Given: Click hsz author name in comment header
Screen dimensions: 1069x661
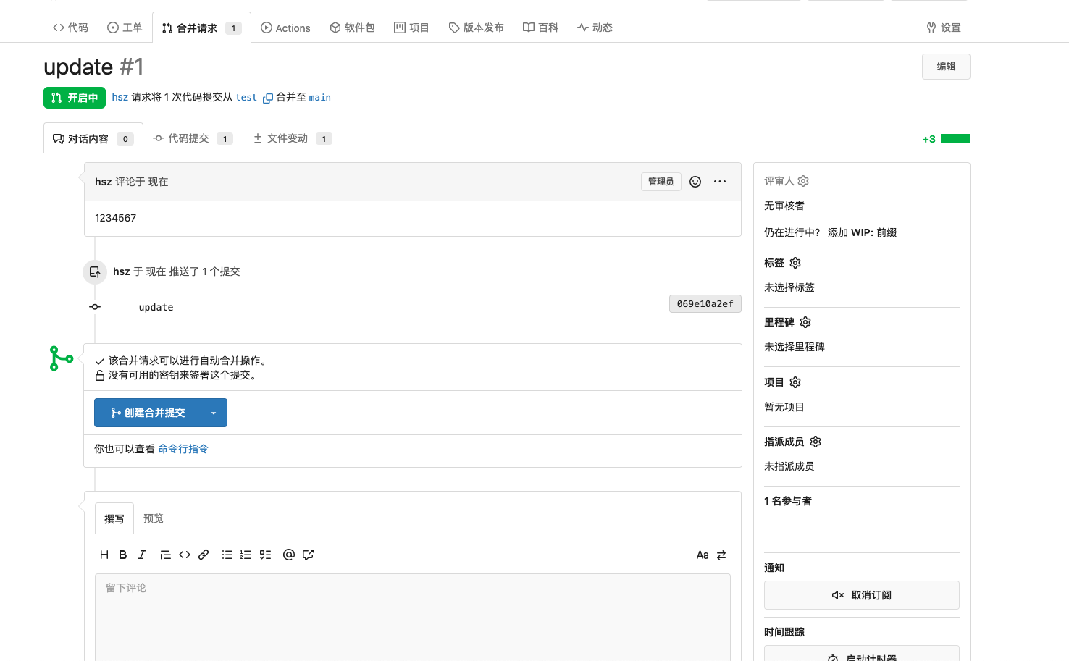Looking at the screenshot, I should point(104,182).
